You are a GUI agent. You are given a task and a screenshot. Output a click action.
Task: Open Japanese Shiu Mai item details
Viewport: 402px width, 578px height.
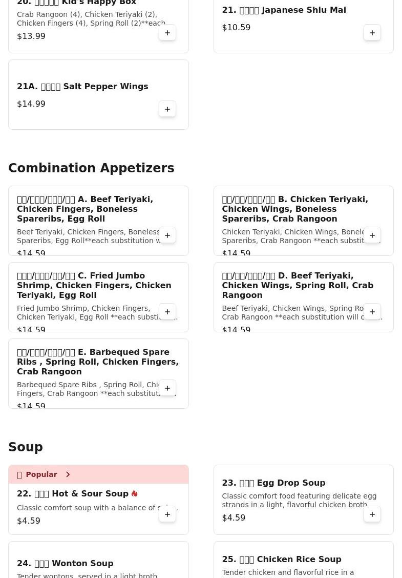click(x=284, y=10)
